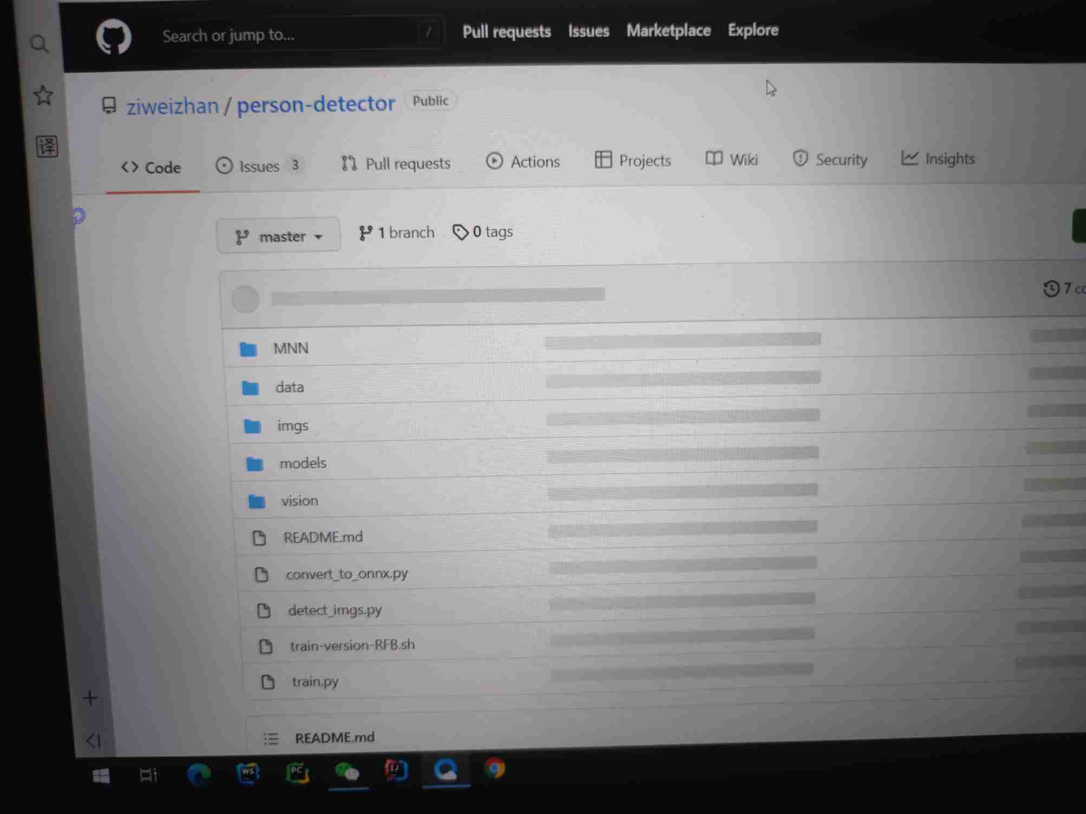Open the Issues tab
The width and height of the screenshot is (1086, 814).
pyautogui.click(x=260, y=166)
